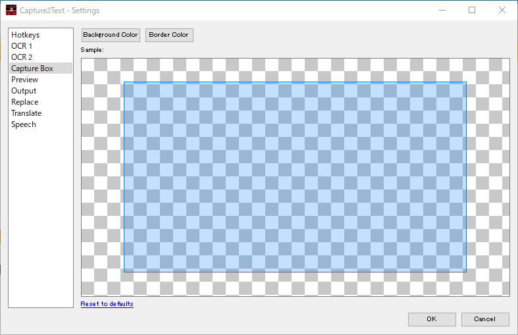Go to the OCR 2 settings section
Image resolution: width=518 pixels, height=335 pixels.
[x=22, y=57]
